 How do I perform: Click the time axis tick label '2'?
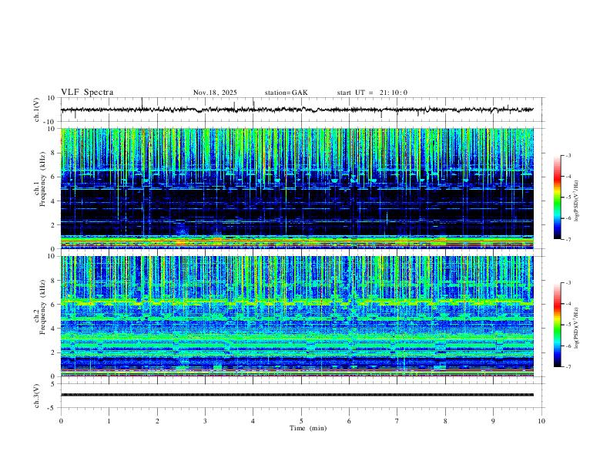[x=157, y=421]
